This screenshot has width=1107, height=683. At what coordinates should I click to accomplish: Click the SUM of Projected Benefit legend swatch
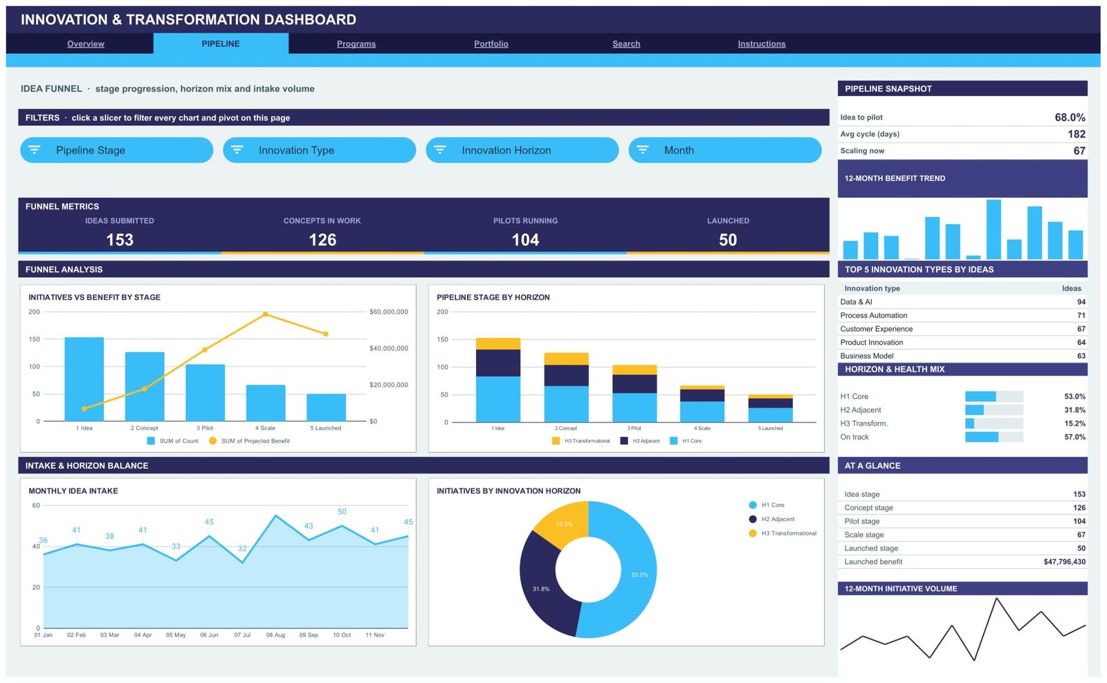click(x=212, y=441)
